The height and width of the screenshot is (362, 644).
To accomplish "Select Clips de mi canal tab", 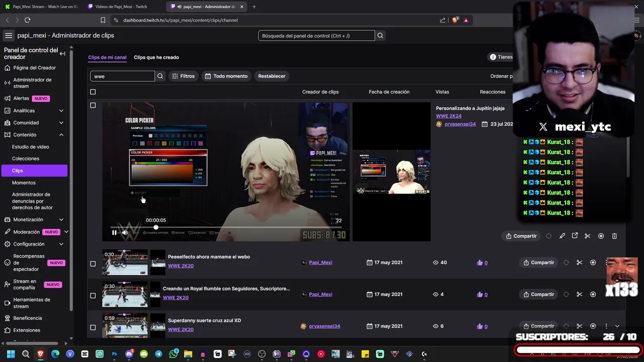I will (x=107, y=57).
